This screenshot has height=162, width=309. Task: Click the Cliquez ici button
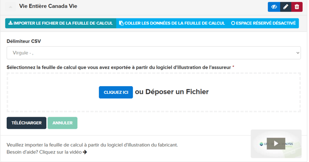tap(116, 92)
